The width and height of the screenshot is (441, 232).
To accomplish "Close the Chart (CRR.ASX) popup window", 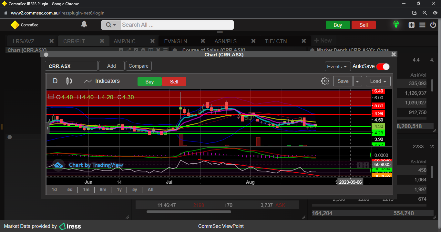I will pos(393,54).
